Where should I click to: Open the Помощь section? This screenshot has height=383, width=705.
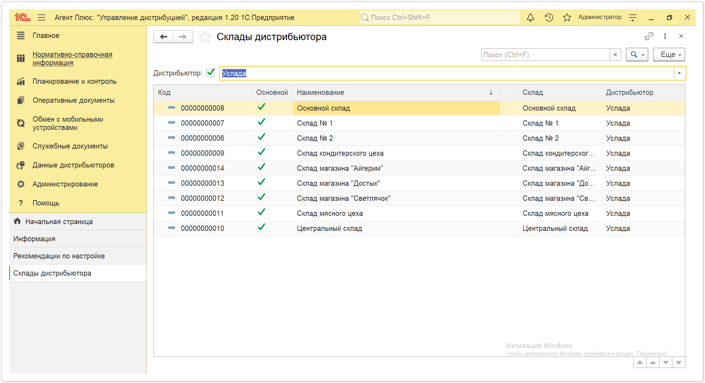[x=46, y=203]
